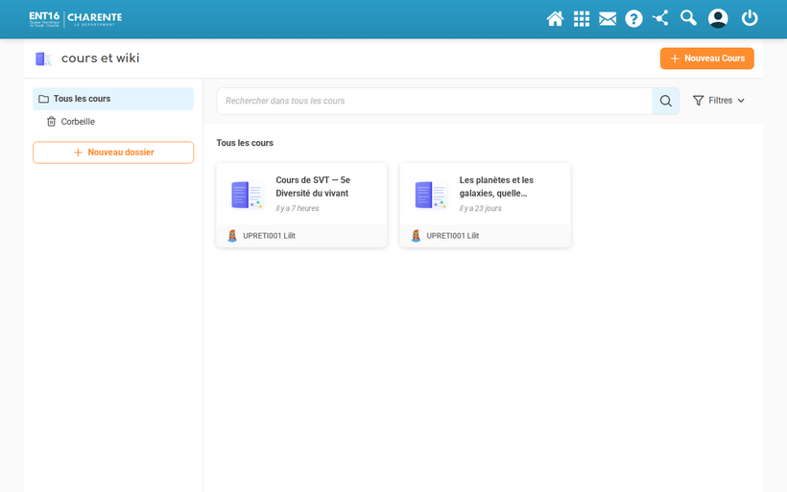
Task: Log out with the power icon
Action: point(750,18)
